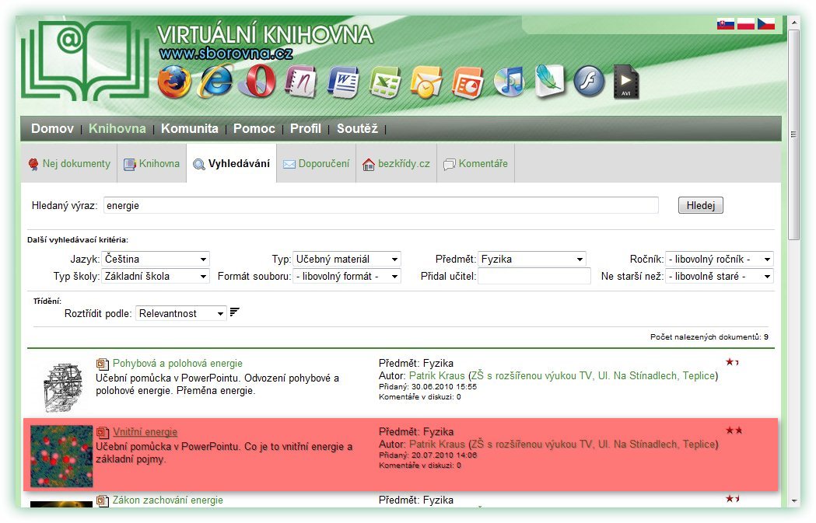Open the Soutěž menu item
The height and width of the screenshot is (523, 816).
pos(357,128)
